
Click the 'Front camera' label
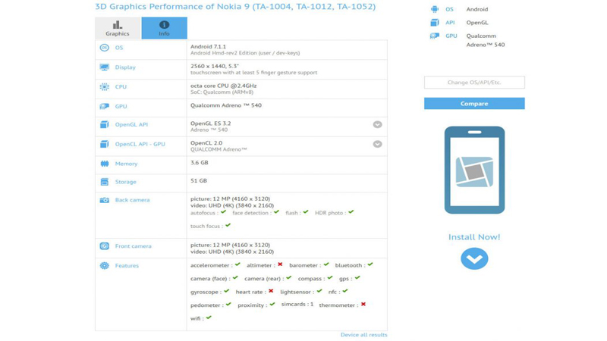tap(134, 246)
